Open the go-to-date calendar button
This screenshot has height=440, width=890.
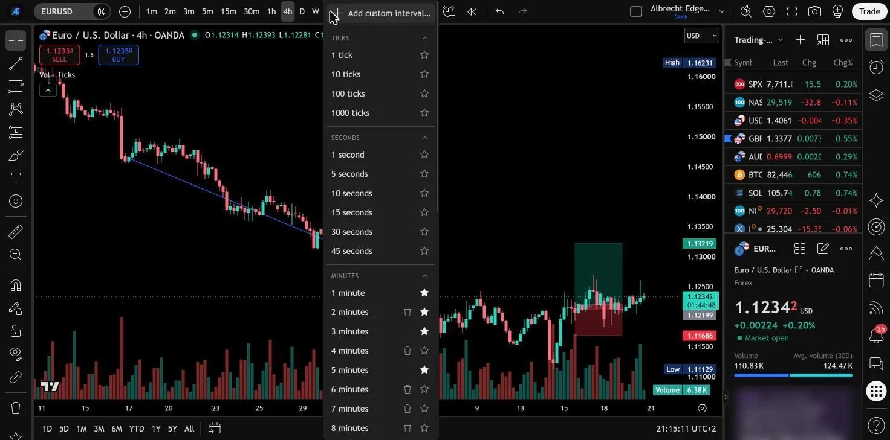pyautogui.click(x=215, y=429)
